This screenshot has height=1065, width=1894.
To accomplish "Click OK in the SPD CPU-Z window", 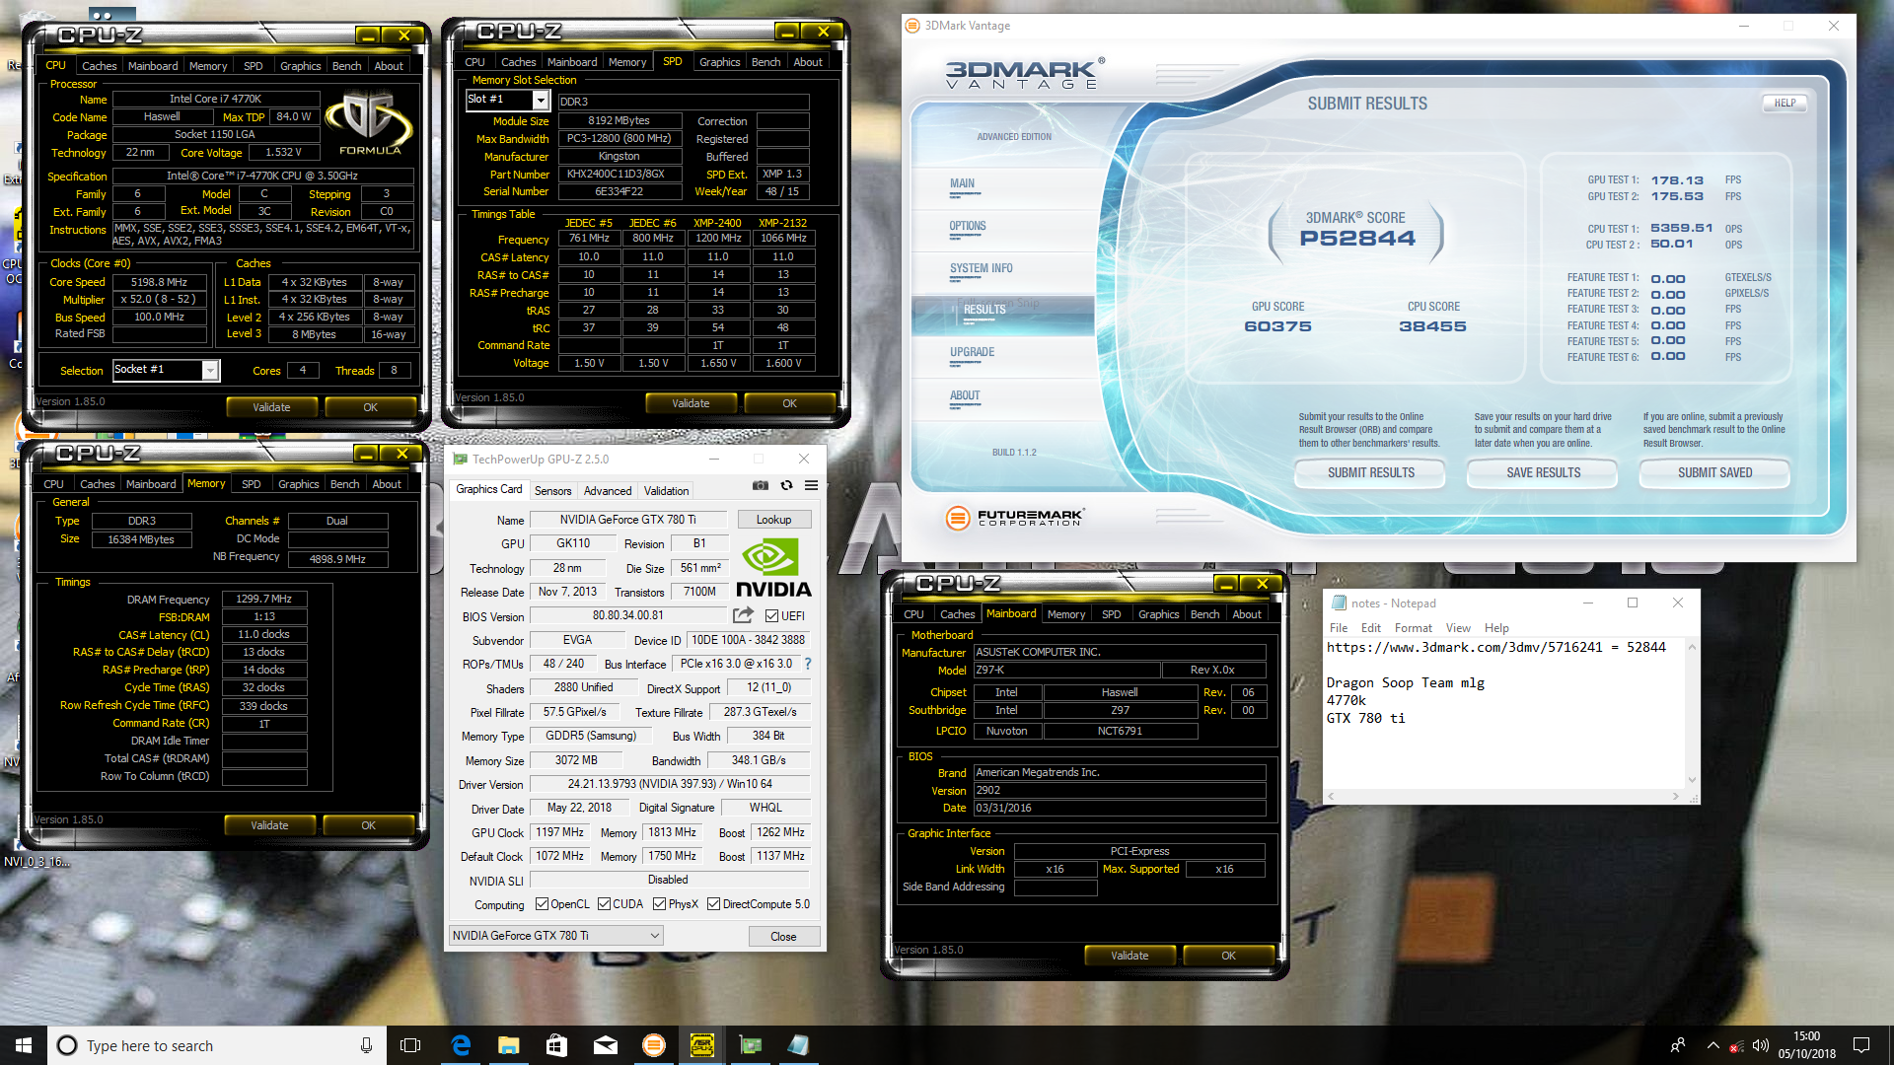I will pyautogui.click(x=789, y=403).
